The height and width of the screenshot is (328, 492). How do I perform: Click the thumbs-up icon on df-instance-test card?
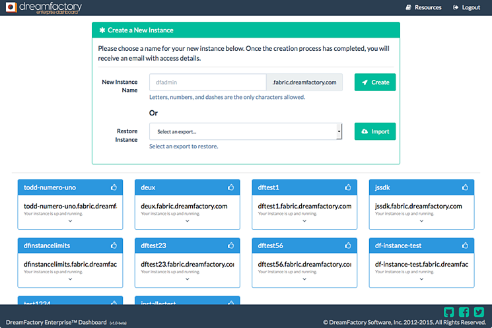(x=465, y=246)
